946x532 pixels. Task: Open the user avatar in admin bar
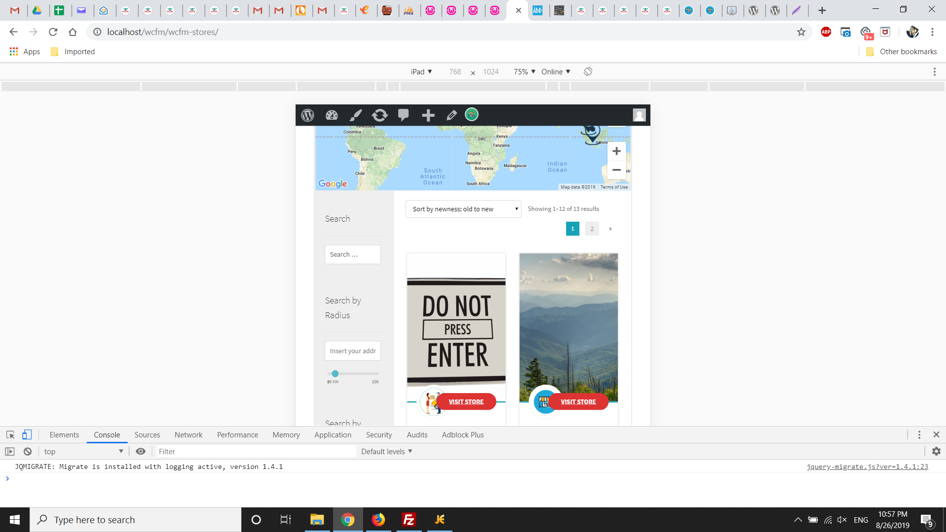639,115
